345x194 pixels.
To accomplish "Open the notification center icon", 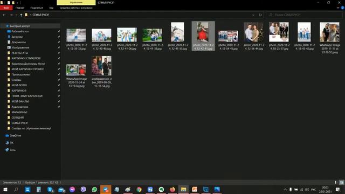I will point(337,189).
